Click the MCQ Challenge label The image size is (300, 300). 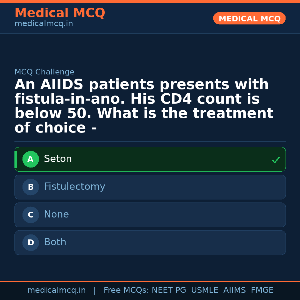44,72
